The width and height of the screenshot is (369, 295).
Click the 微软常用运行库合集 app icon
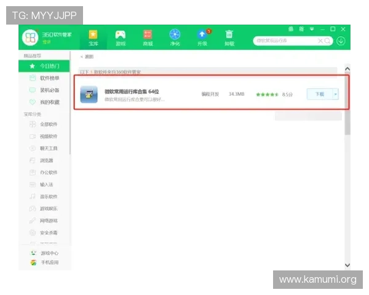click(x=89, y=94)
